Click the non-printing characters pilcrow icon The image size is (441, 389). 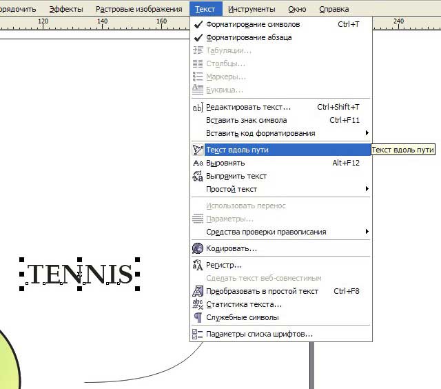click(198, 317)
